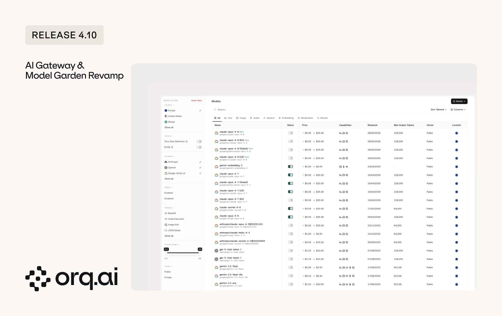Click the Max Output Tokens column header
The width and height of the screenshot is (502, 316).
point(404,125)
